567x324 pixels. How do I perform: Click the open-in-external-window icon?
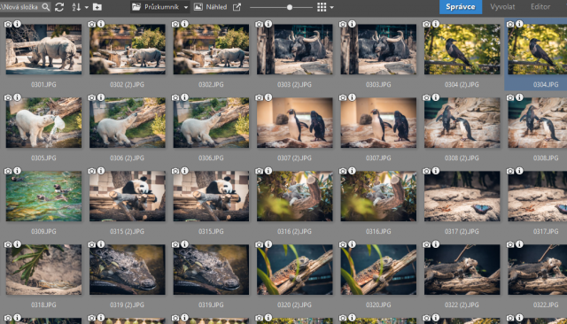[x=237, y=7]
